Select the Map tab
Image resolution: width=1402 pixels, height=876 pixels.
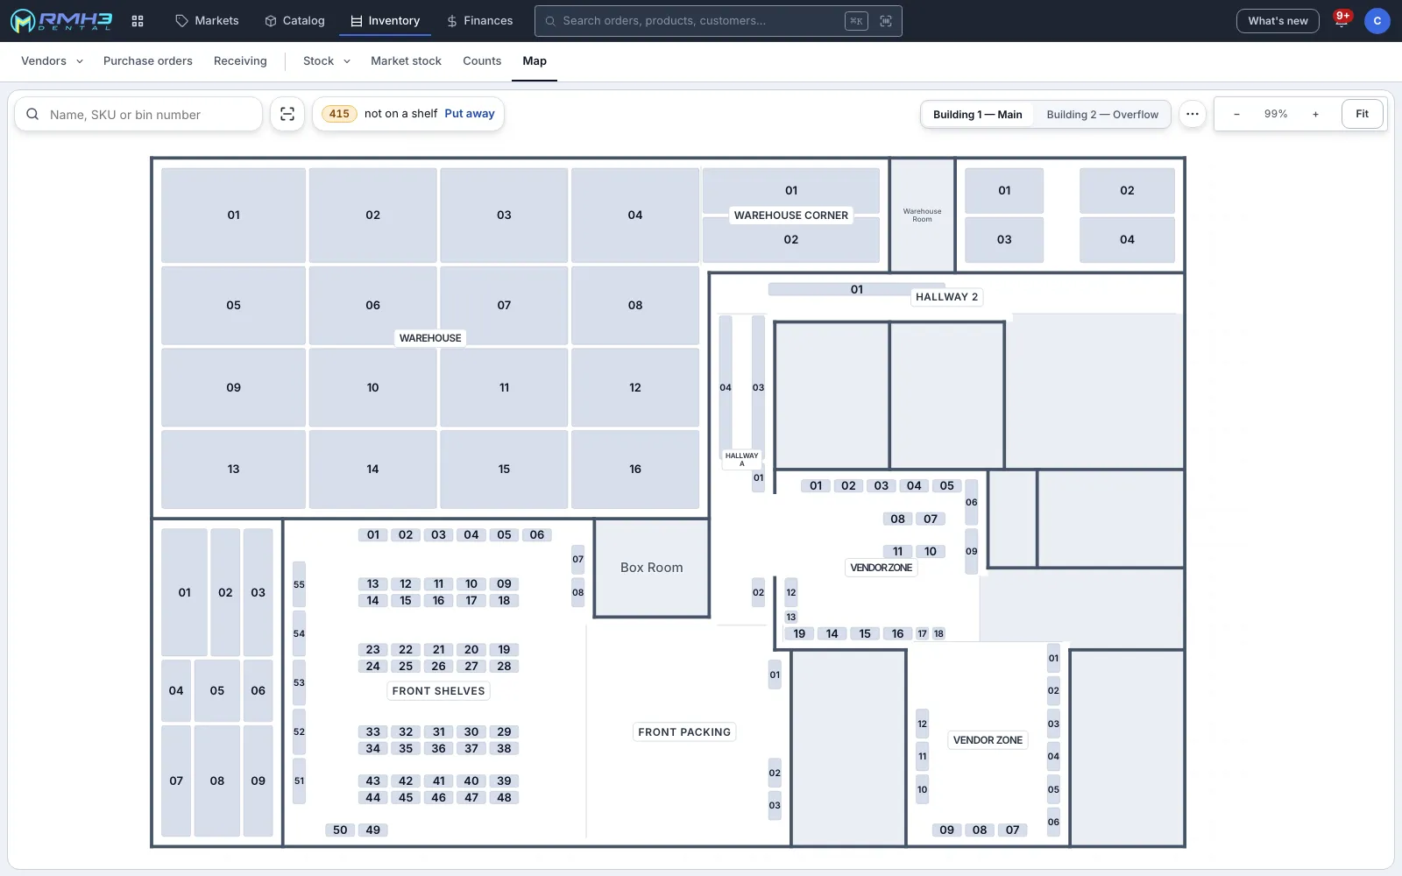(535, 61)
